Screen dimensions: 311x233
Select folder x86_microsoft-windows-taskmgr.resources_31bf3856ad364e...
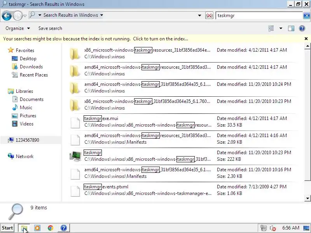182,54
